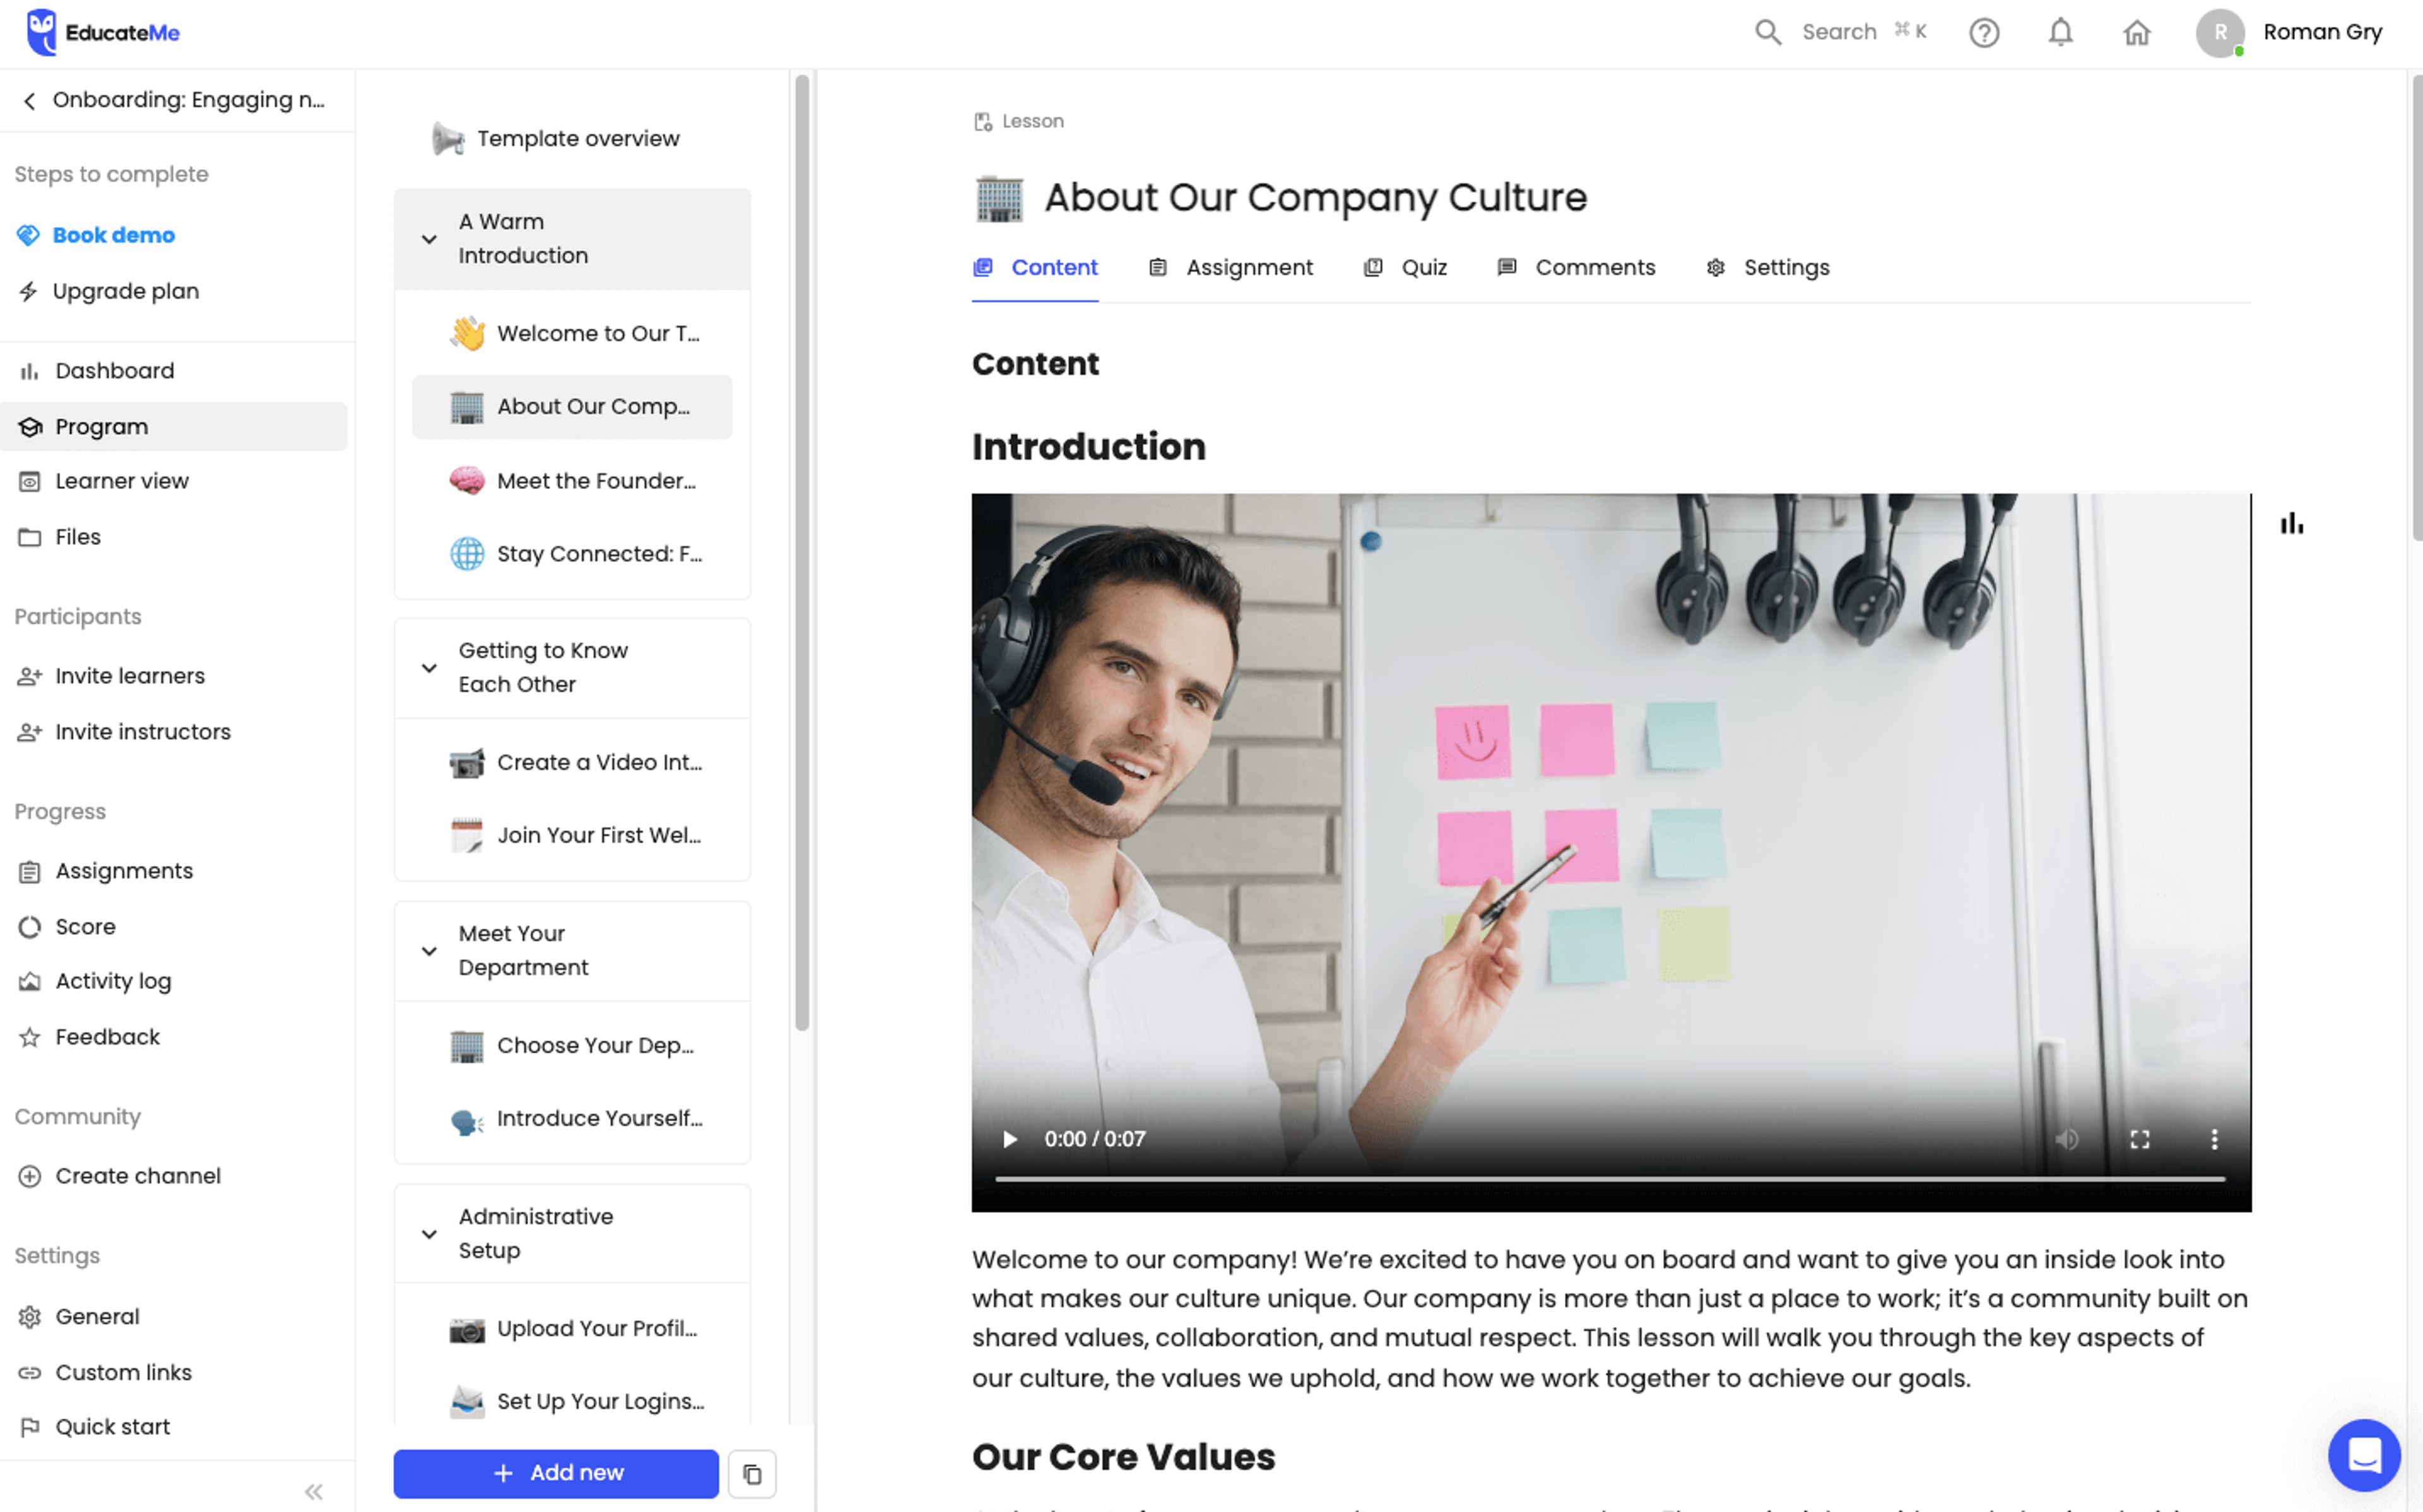Open Roman Gry profile avatar
The image size is (2423, 1512).
click(x=2219, y=32)
